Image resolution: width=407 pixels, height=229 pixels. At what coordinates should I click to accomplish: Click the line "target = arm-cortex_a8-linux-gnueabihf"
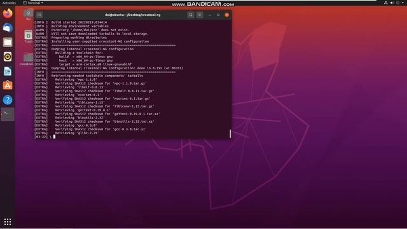pos(95,64)
